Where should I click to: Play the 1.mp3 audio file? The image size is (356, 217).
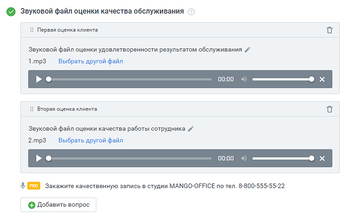pyautogui.click(x=39, y=79)
